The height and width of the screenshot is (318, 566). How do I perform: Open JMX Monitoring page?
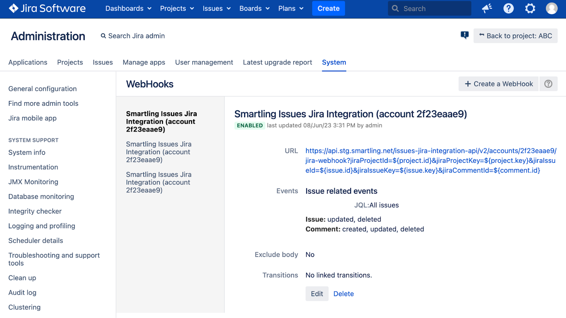[x=33, y=182]
